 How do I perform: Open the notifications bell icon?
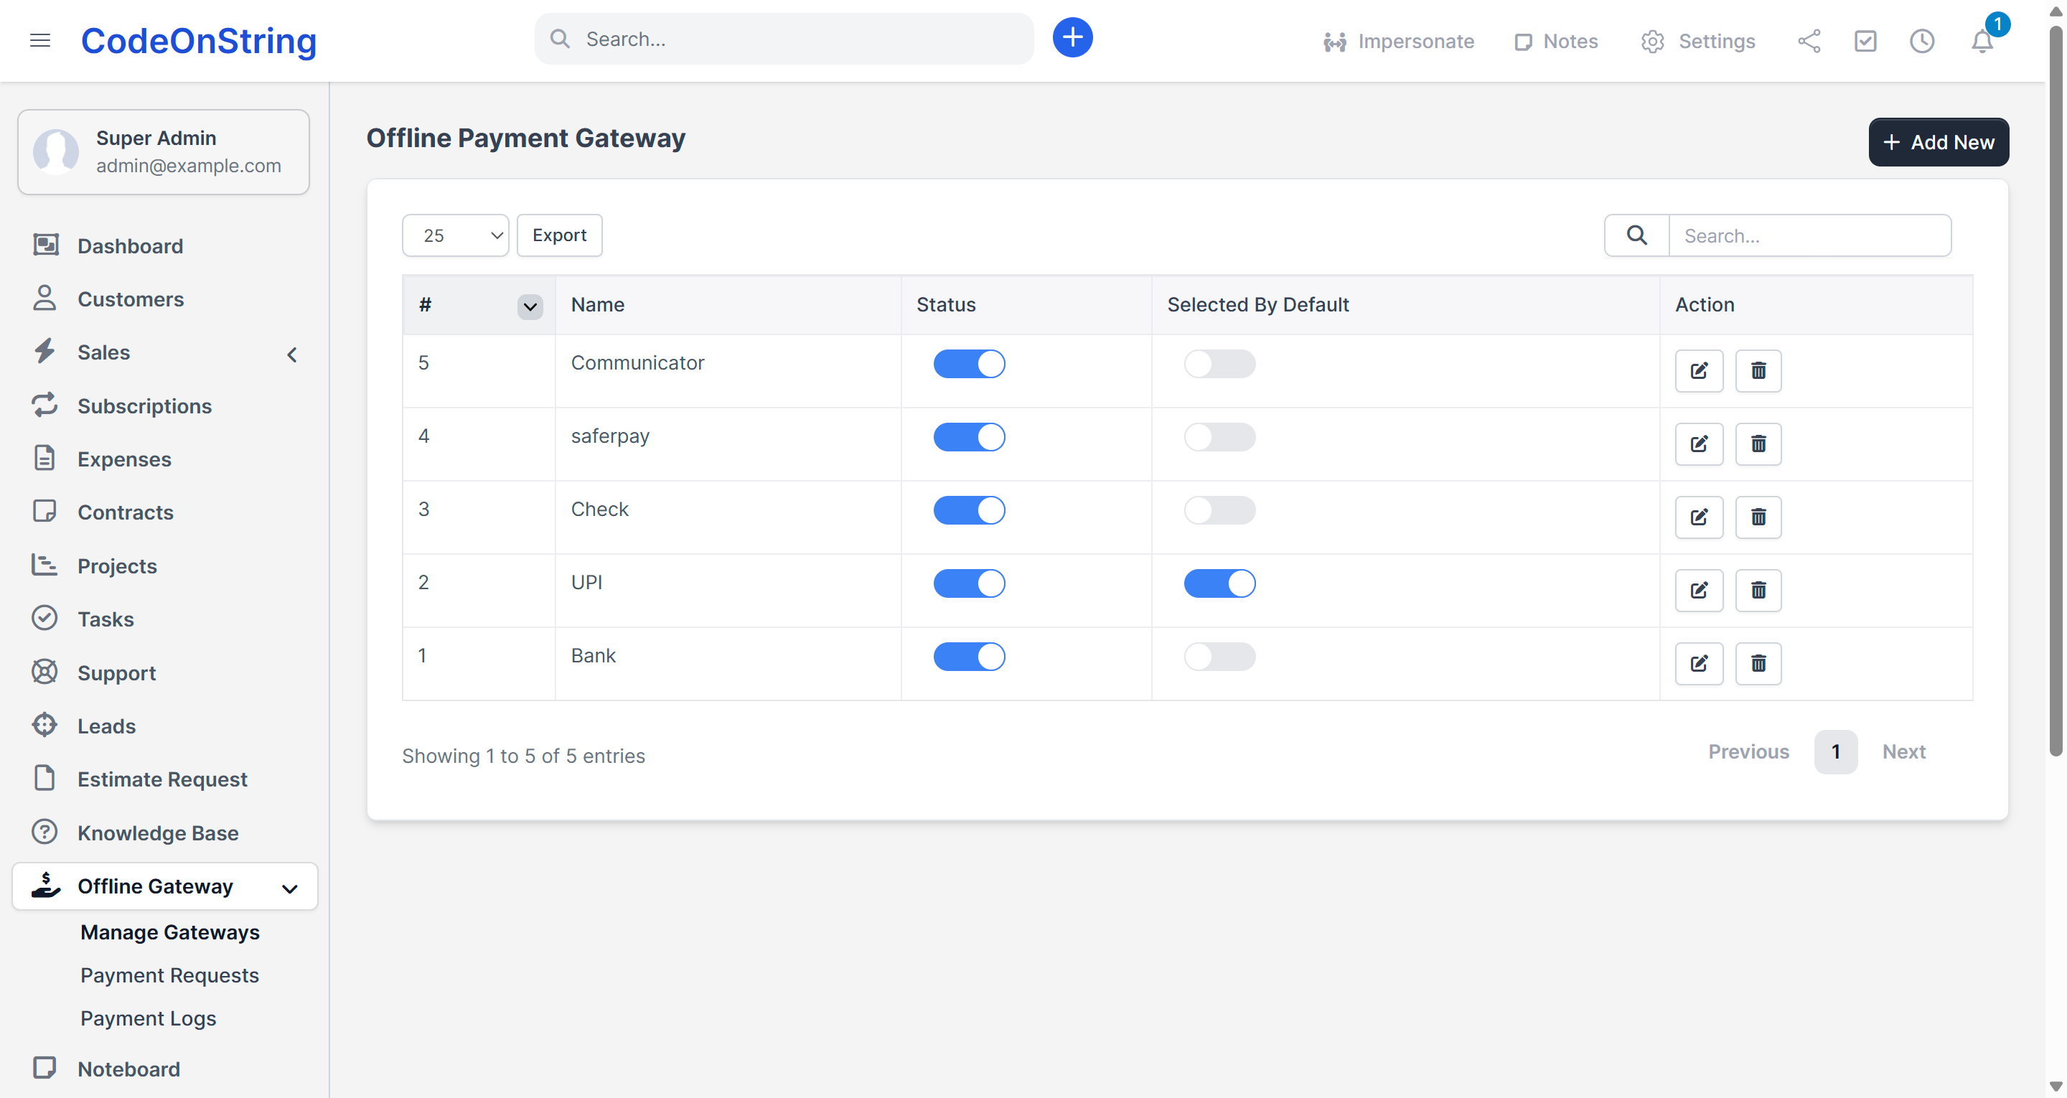pyautogui.click(x=1982, y=41)
